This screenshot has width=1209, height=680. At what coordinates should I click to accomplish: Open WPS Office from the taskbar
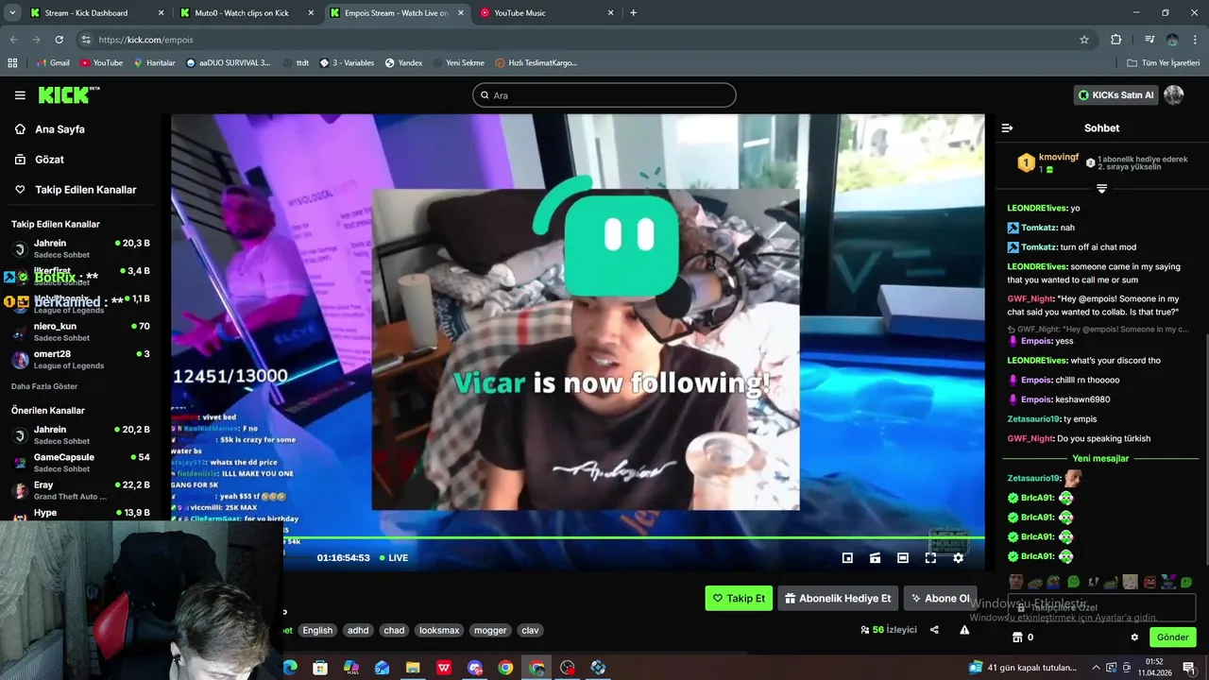tap(444, 668)
